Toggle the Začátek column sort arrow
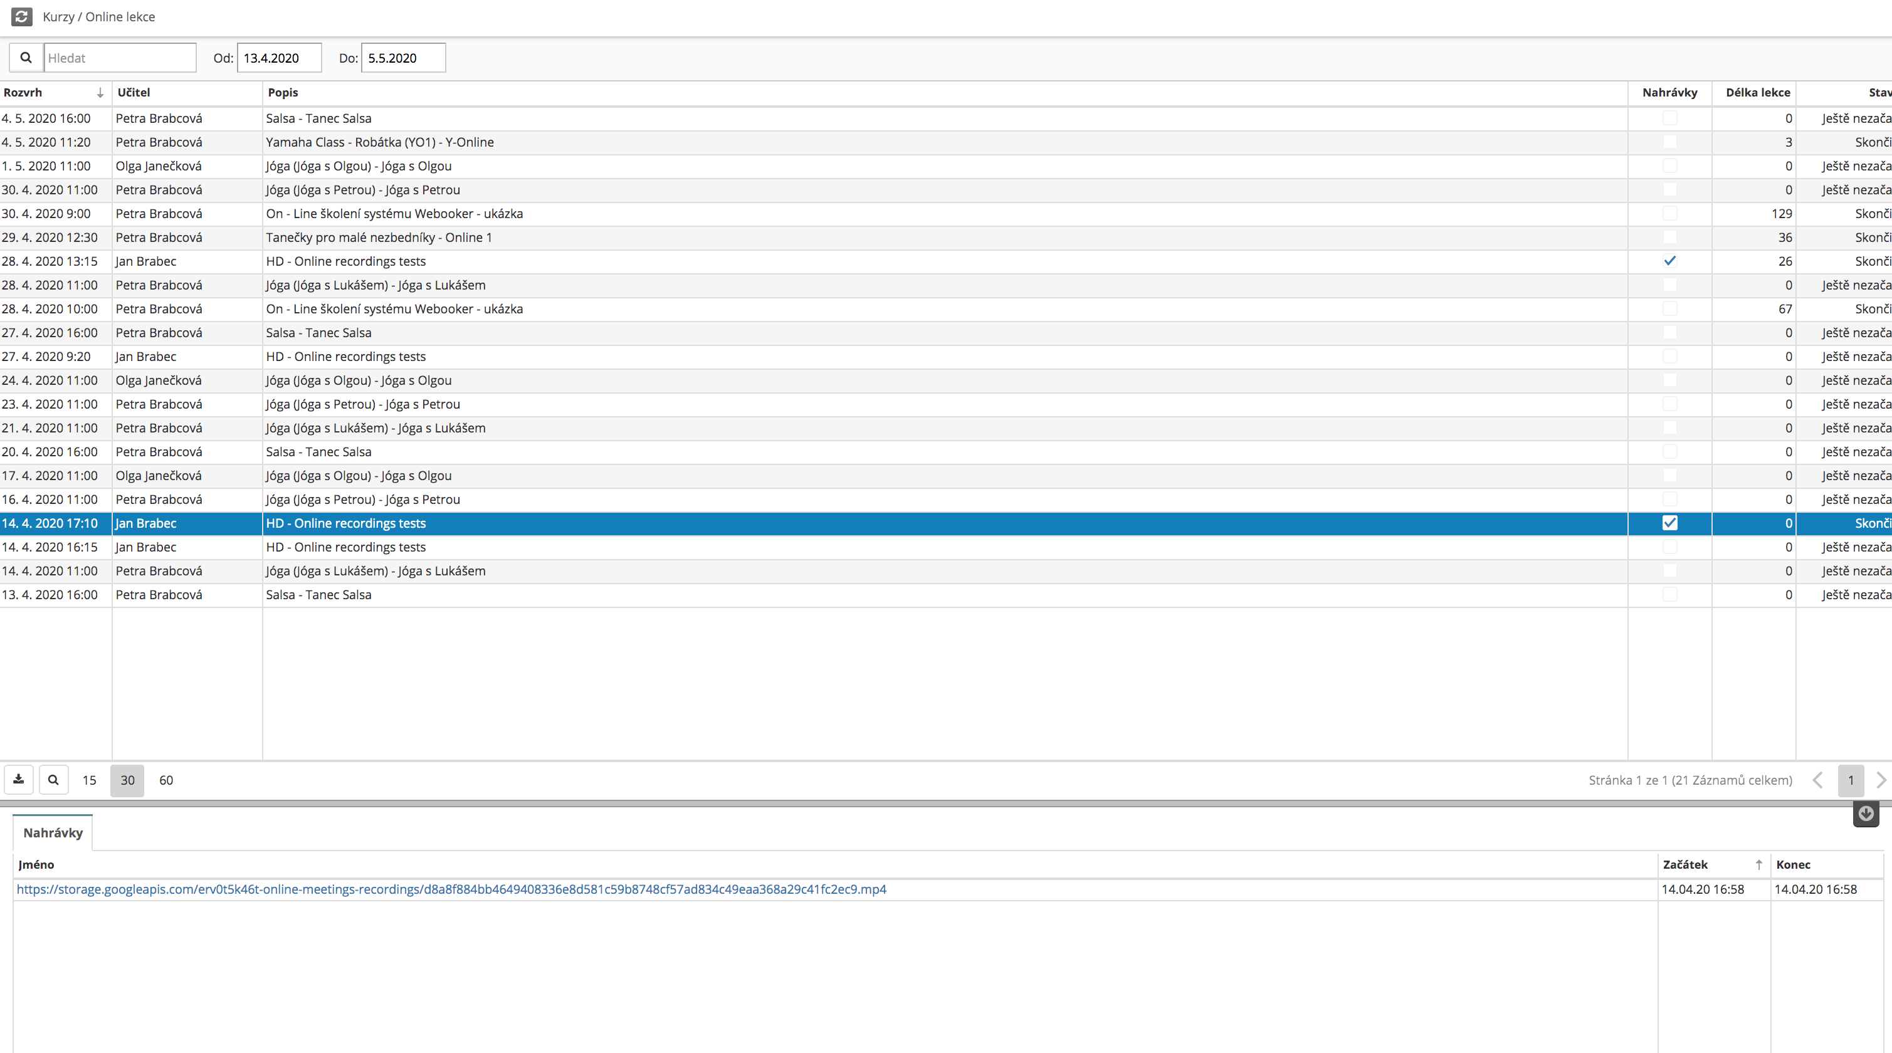 (1758, 864)
